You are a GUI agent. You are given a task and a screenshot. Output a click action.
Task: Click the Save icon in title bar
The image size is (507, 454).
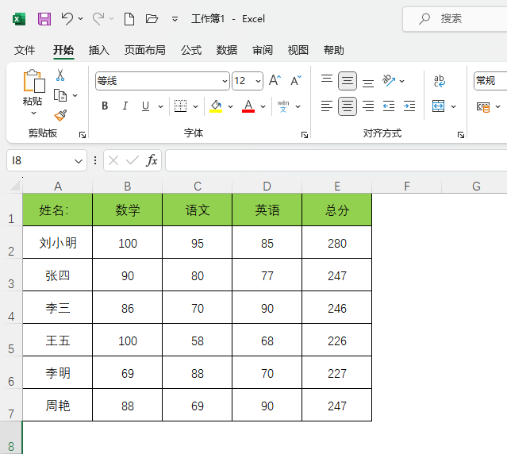pos(44,19)
